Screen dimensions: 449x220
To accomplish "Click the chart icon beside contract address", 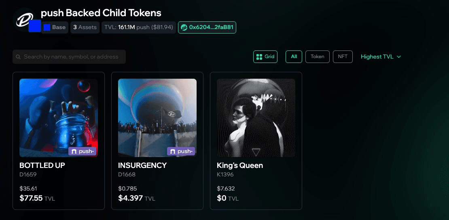I will click(184, 27).
